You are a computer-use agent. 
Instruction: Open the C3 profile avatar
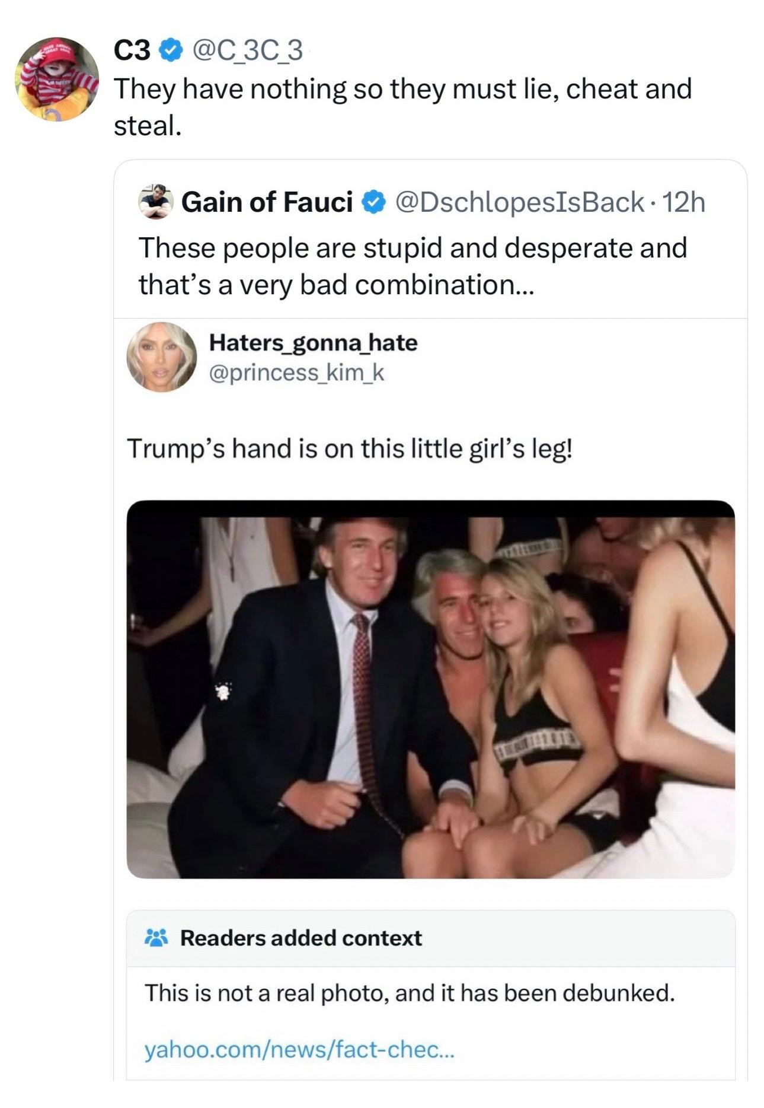tap(57, 79)
